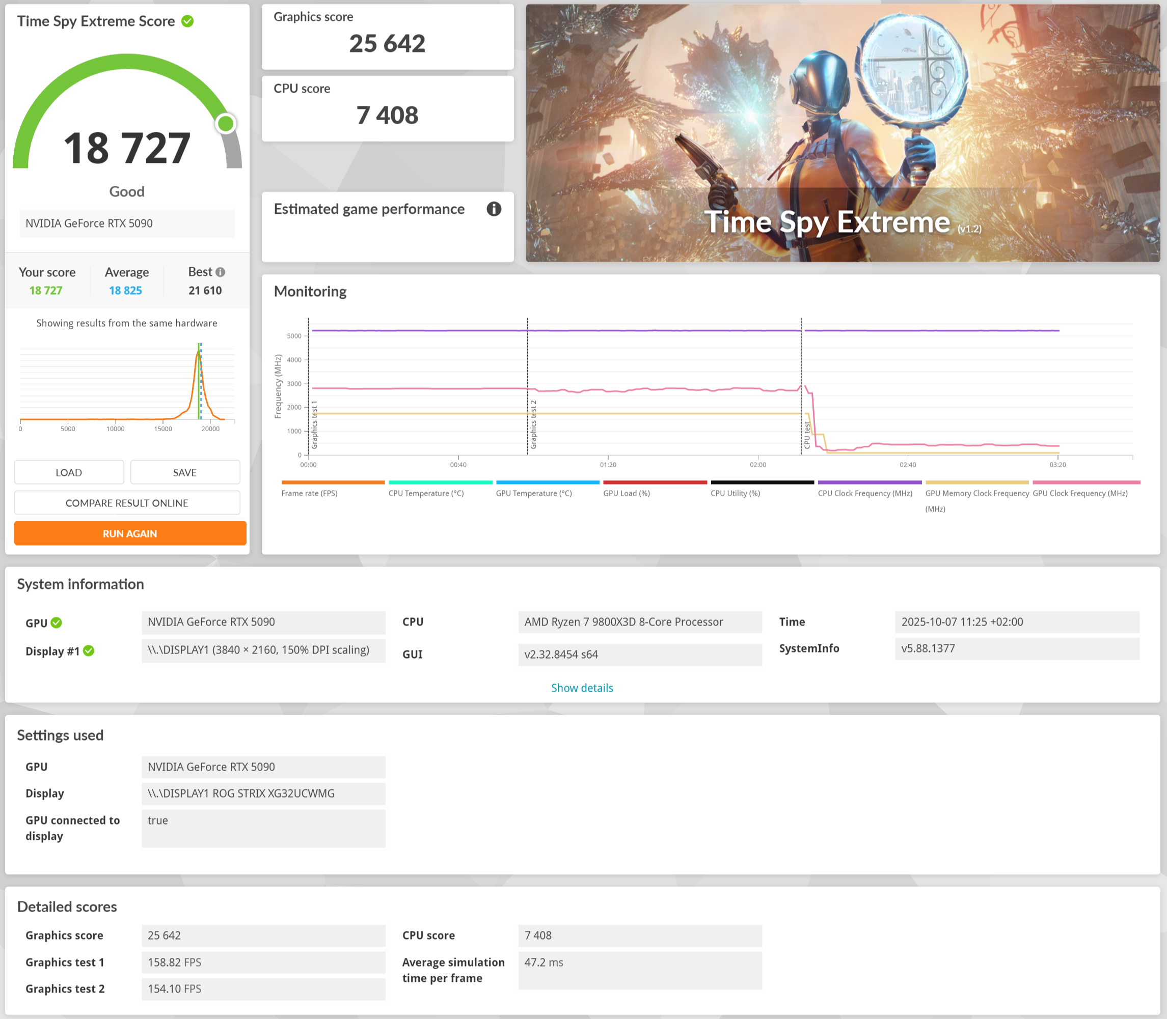This screenshot has width=1167, height=1019.
Task: Toggle the CPU Temperature legend series
Action: click(426, 493)
